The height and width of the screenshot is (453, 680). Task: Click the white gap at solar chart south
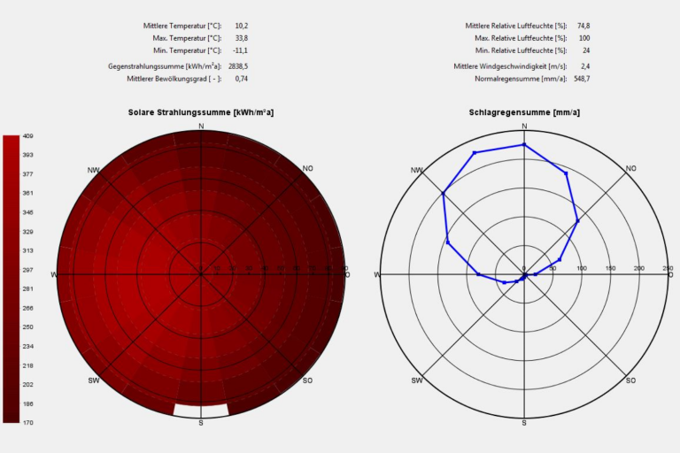201,409
